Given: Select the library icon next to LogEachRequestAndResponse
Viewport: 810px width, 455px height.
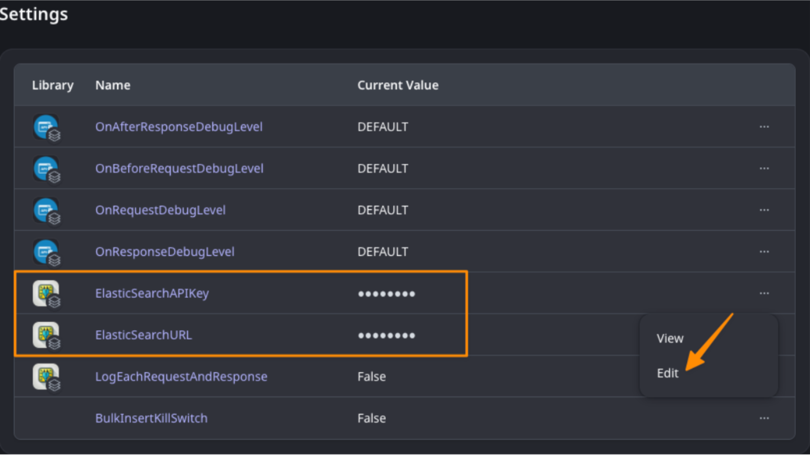Looking at the screenshot, I should tap(46, 377).
